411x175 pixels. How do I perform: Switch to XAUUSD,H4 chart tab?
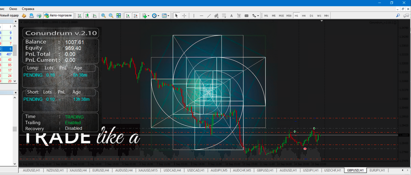tap(78, 170)
